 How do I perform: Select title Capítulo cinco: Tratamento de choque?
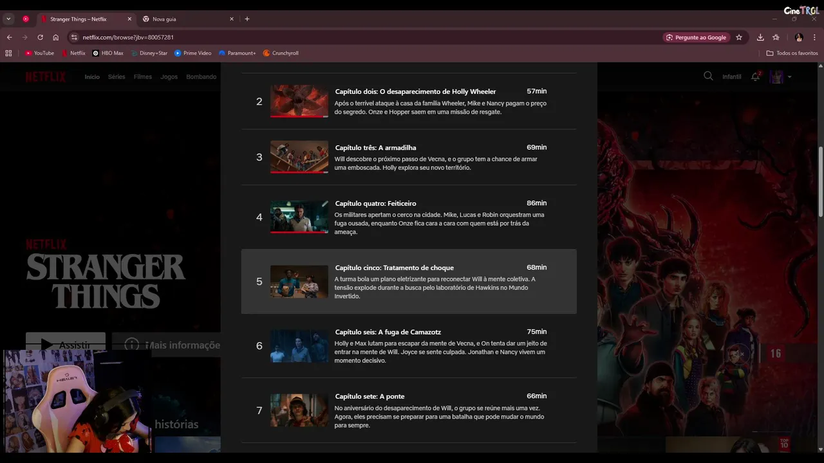[x=394, y=268]
